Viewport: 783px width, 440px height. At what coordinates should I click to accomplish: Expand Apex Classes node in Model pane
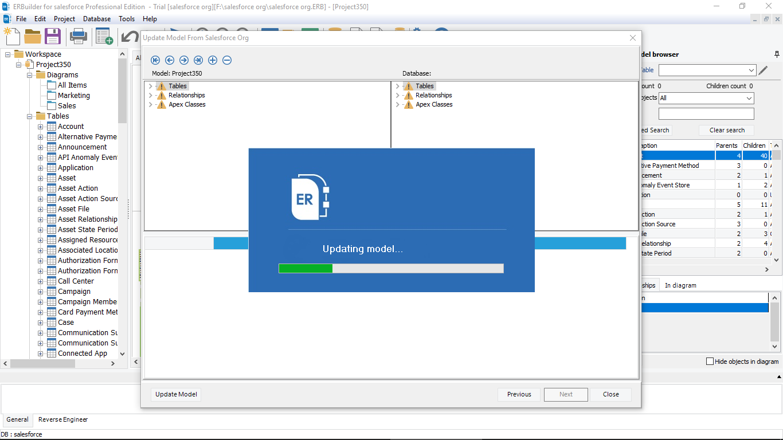tap(150, 105)
